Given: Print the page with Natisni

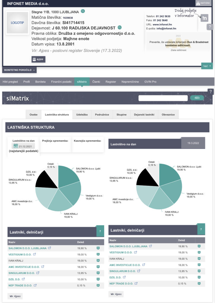Looking at the screenshot, I should pyautogui.click(x=203, y=3).
